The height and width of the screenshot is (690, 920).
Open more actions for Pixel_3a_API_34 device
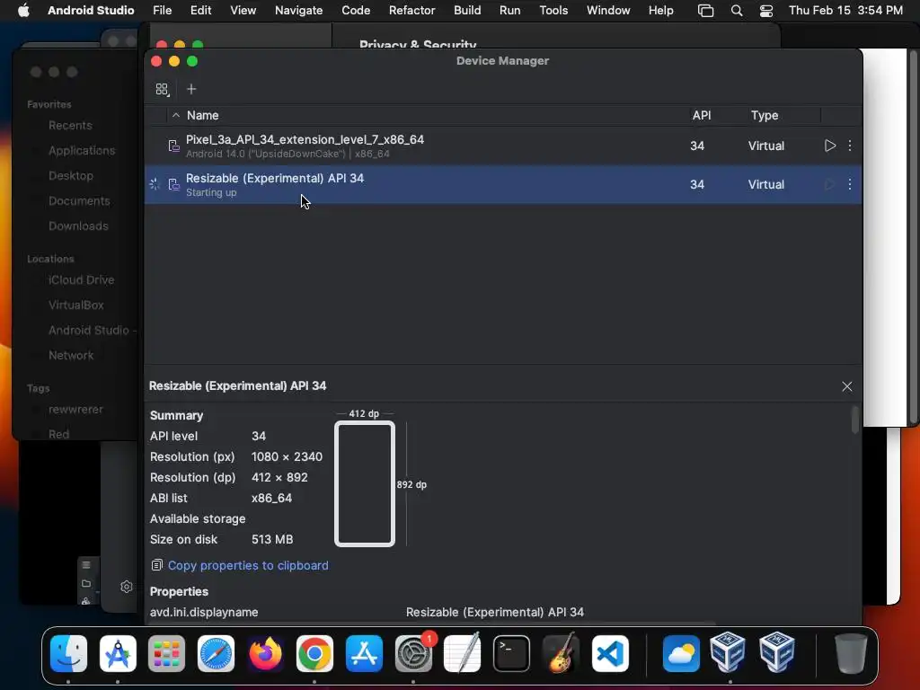[850, 146]
